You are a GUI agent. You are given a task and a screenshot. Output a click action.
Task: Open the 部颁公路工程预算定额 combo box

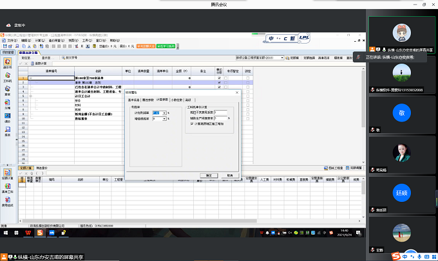pyautogui.click(x=260, y=58)
